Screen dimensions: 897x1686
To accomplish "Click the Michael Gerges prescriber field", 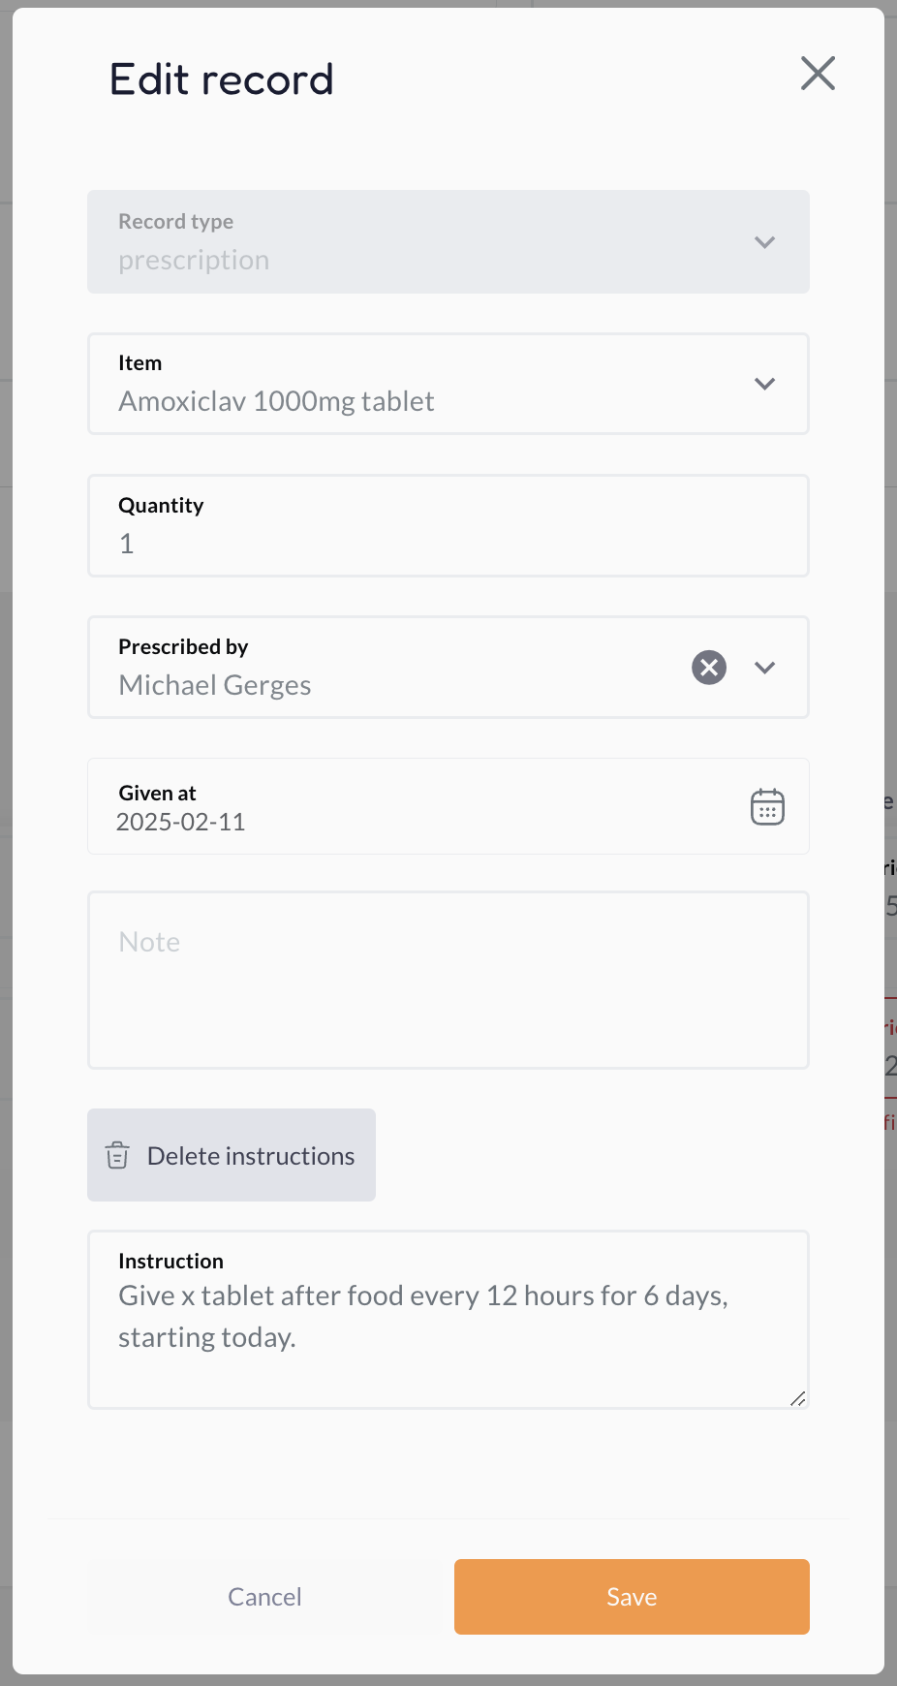I will point(387,668).
